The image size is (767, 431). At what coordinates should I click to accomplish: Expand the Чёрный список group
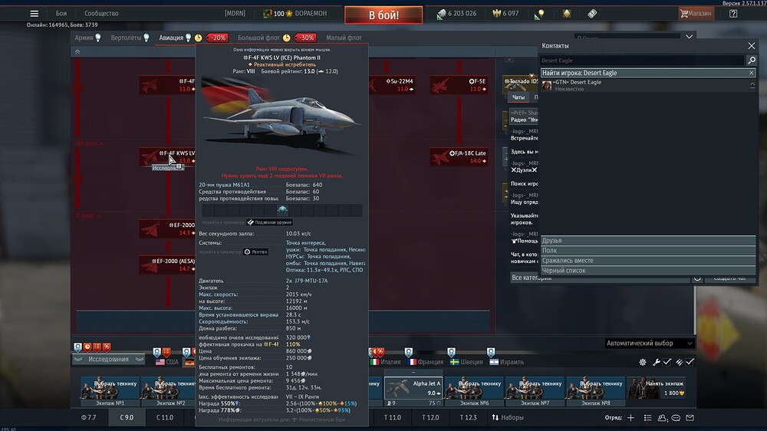click(648, 270)
